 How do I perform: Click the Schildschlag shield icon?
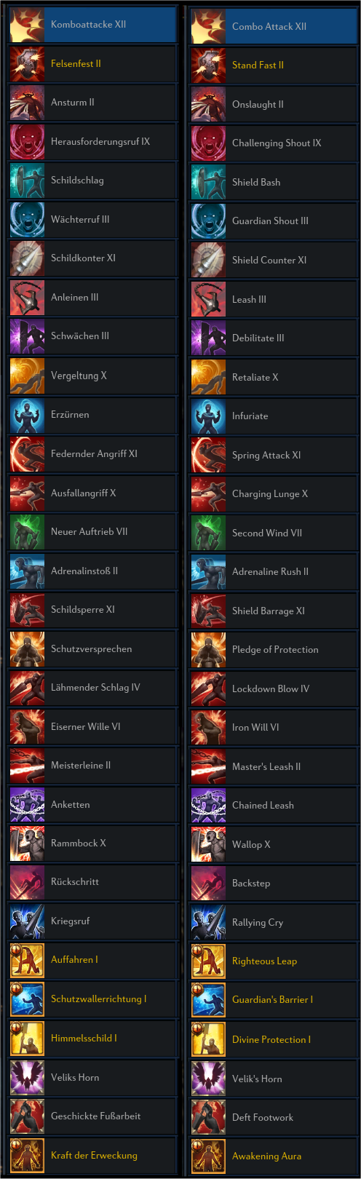pyautogui.click(x=27, y=180)
